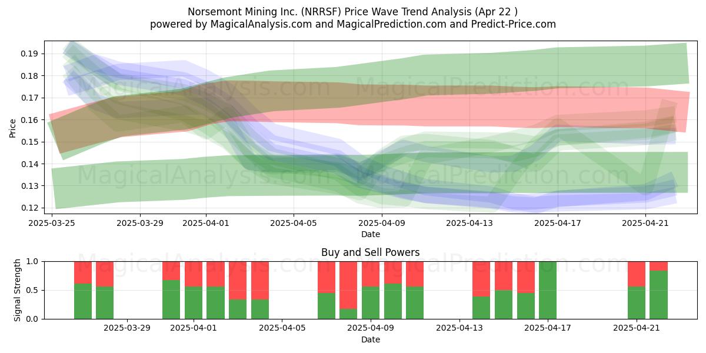Image resolution: width=706 pixels, height=353 pixels.
Task: Click the 2025-04-05 date tick on the price chart
Action: tap(294, 223)
